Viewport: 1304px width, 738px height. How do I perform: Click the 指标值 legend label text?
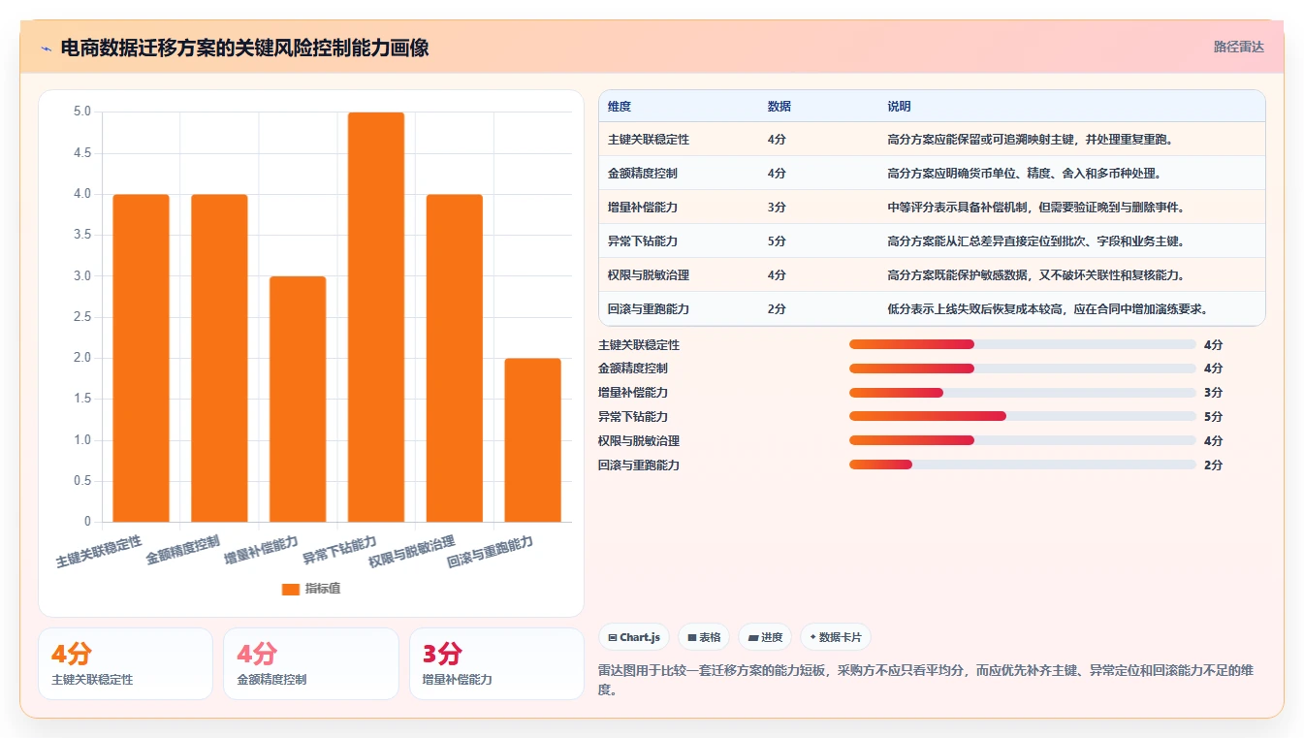(x=323, y=589)
